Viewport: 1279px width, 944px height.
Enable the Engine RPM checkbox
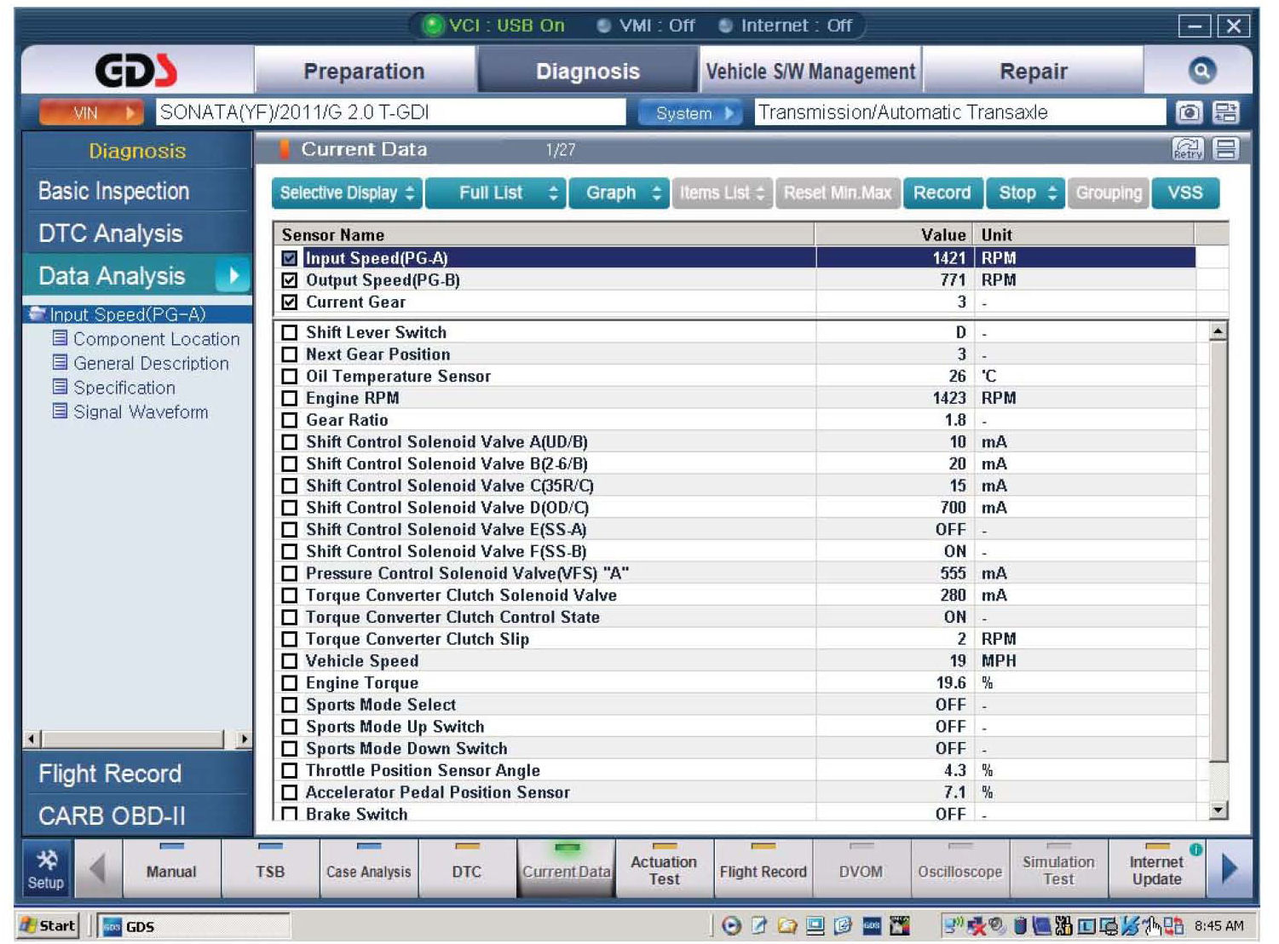click(x=290, y=398)
